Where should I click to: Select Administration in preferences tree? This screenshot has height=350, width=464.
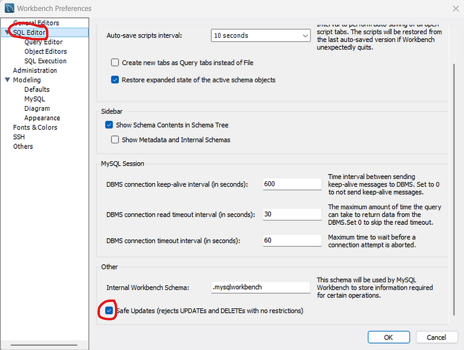point(35,70)
